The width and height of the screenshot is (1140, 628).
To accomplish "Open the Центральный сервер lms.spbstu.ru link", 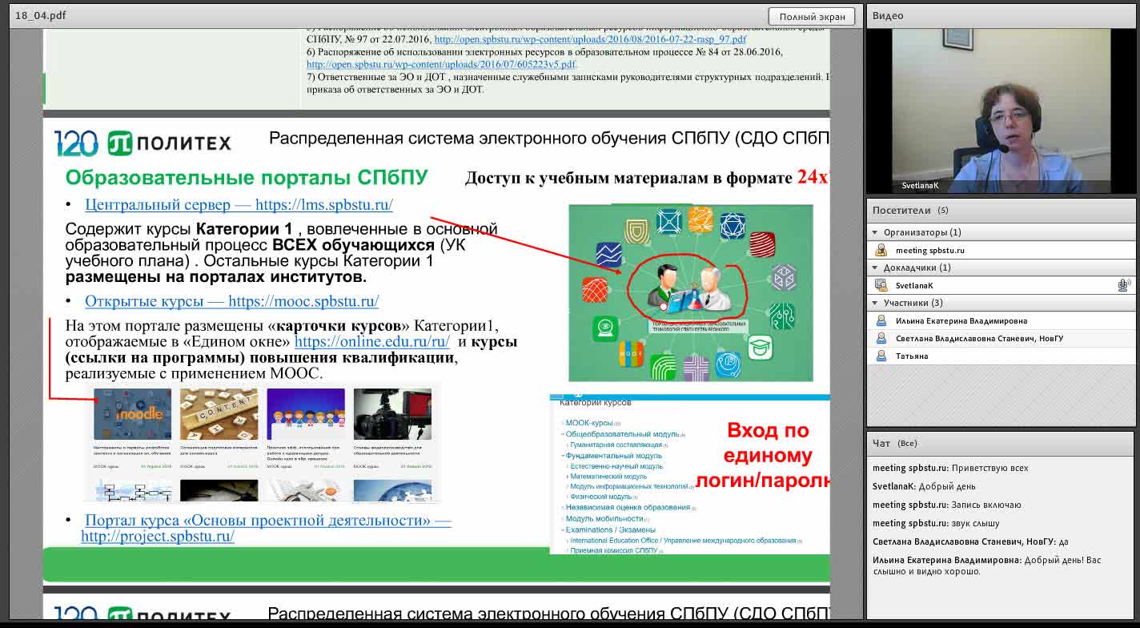I will point(239,204).
